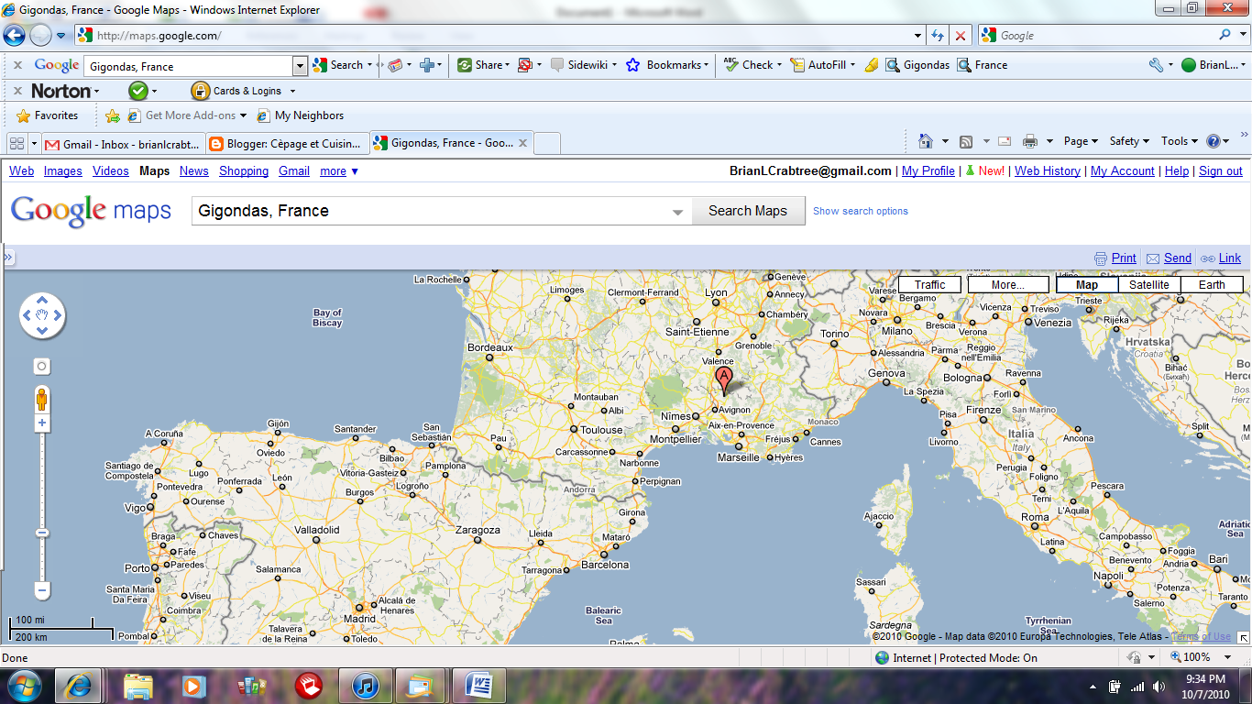Open a new blank tab
This screenshot has width=1252, height=704.
547,144
